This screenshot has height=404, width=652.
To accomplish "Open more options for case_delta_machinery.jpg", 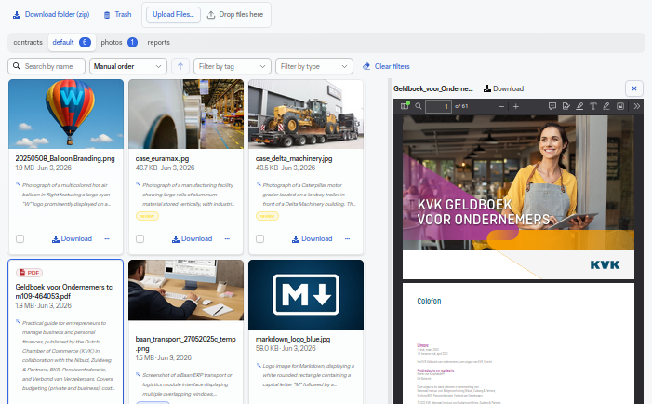I will [347, 239].
